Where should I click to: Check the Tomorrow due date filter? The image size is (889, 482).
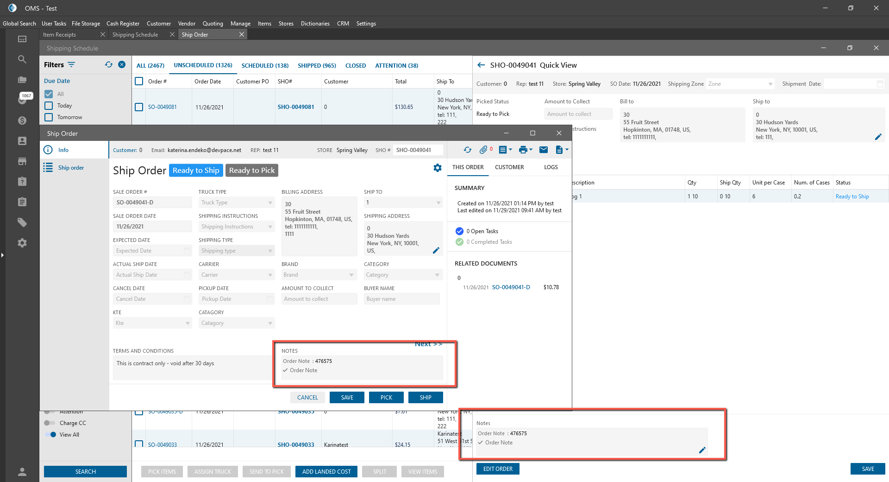click(x=49, y=117)
